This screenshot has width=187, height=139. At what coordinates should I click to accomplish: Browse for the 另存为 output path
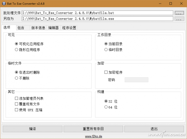[179, 19]
